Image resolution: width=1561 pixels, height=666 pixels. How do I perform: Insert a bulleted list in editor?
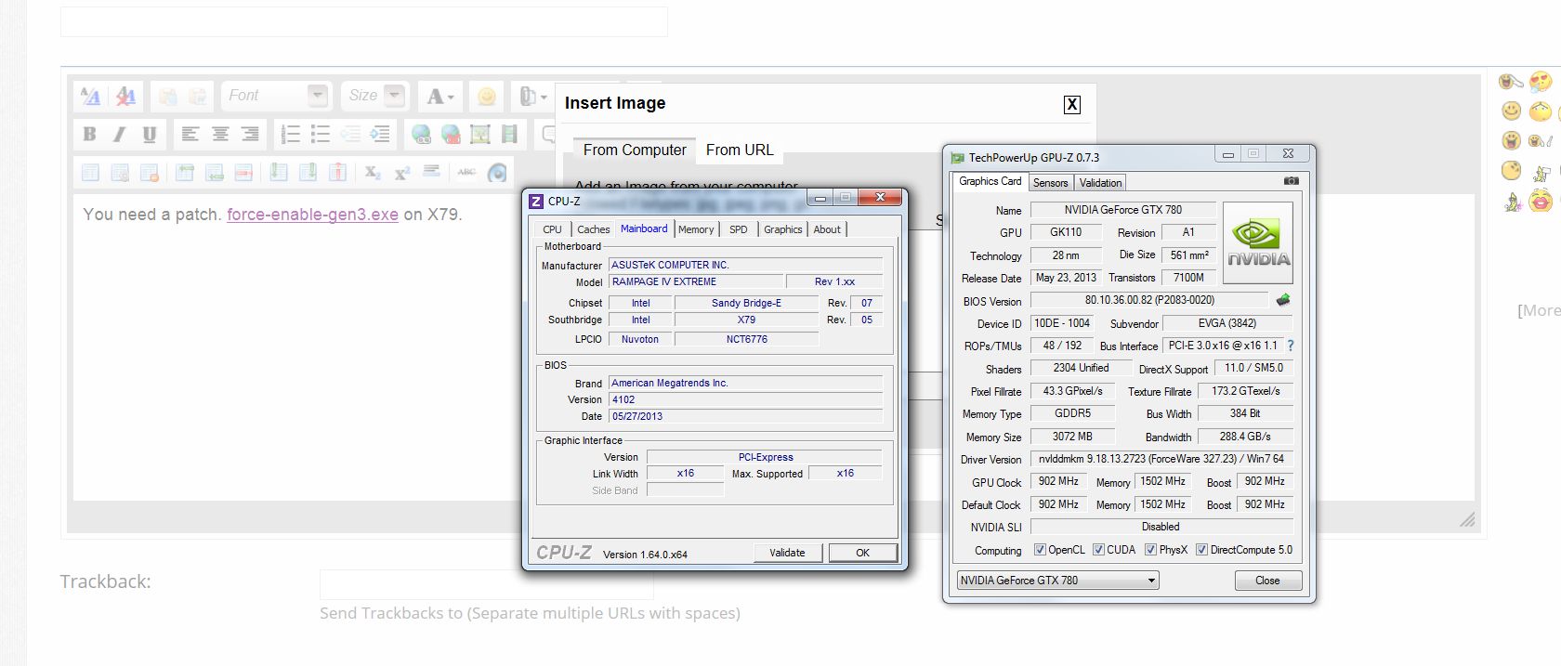(x=321, y=134)
